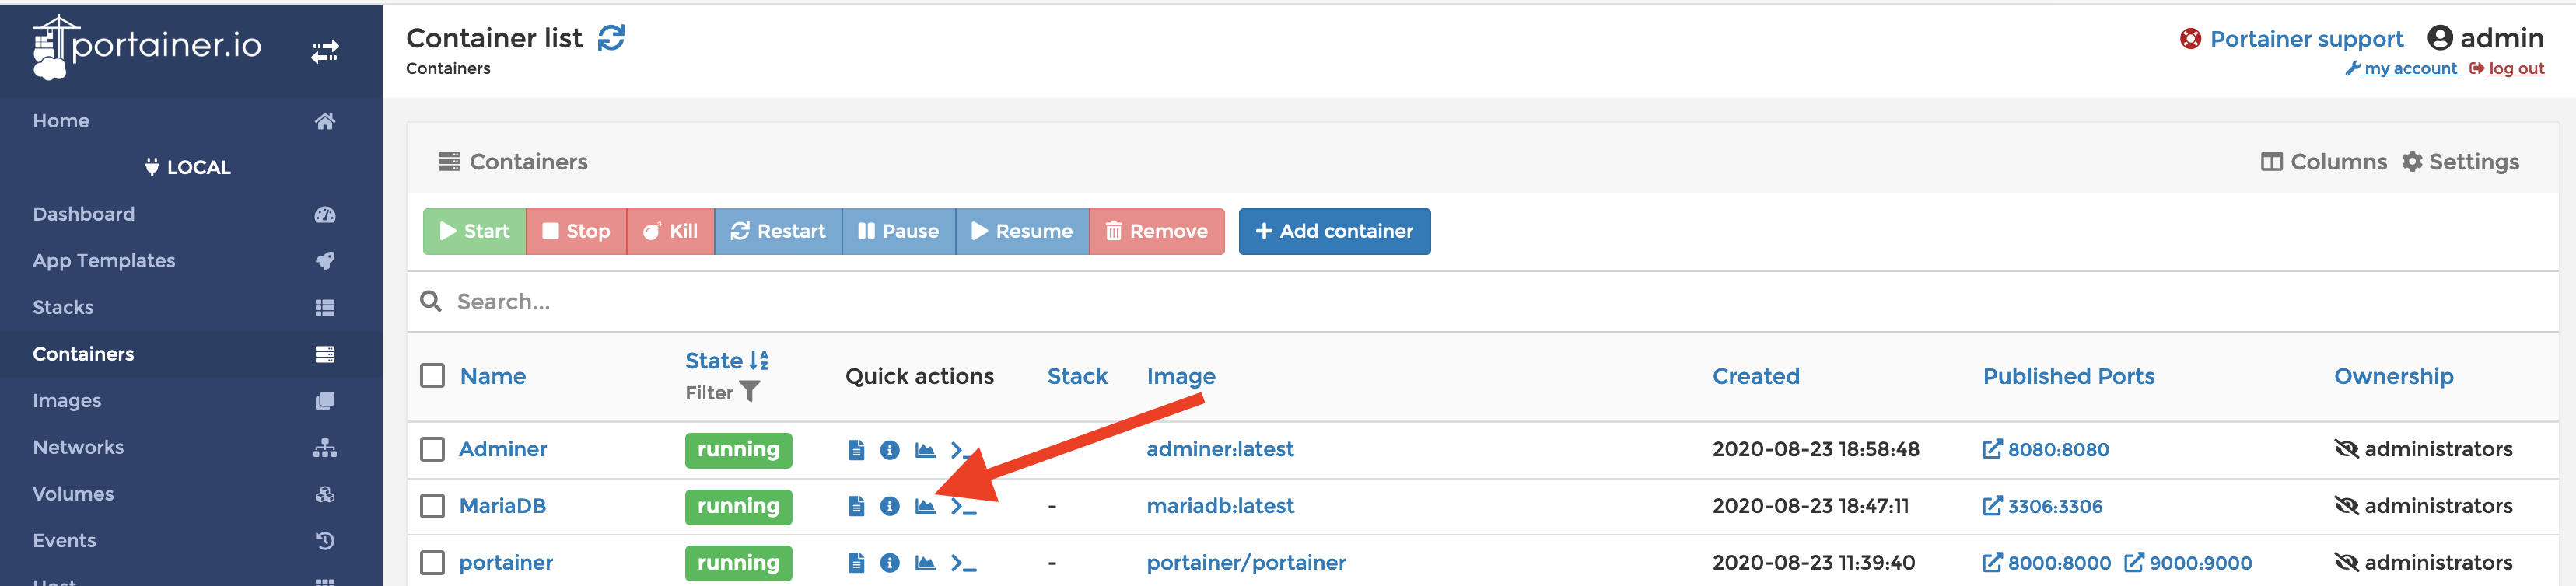Click the portainer.io logo

(147, 46)
